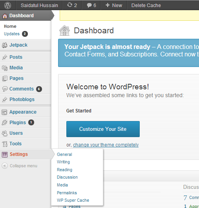199x208 pixels.
Task: Open the Appearance menu
Action: tap(23, 112)
